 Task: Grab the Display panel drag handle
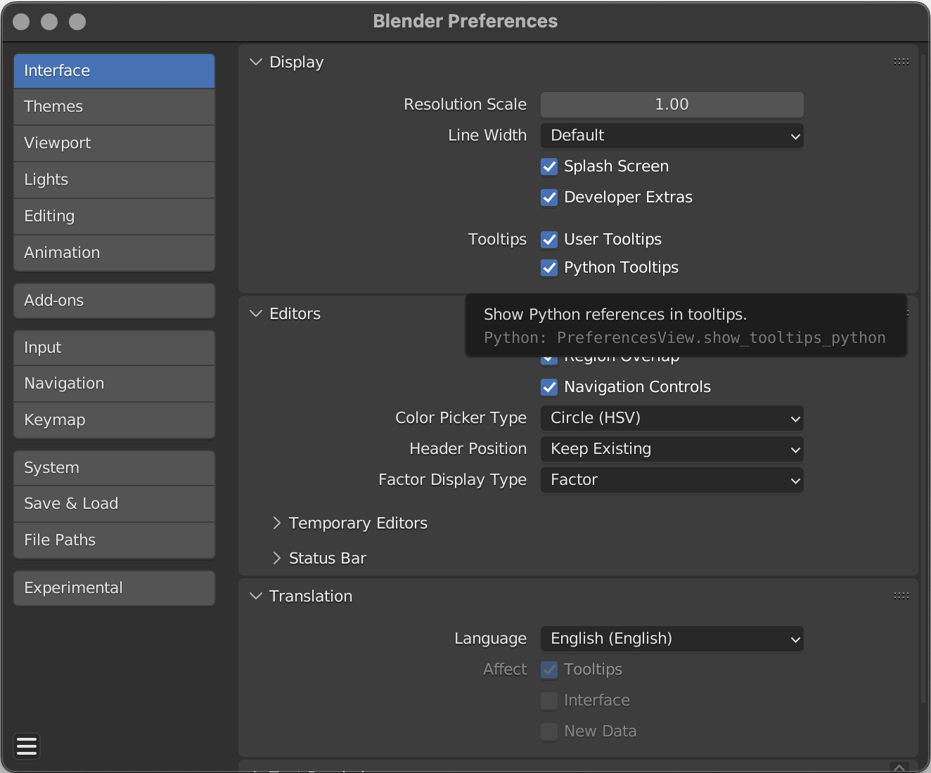point(901,62)
